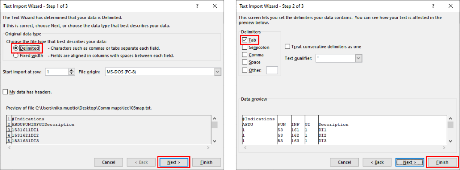Click the 'ASDUFUNINFGIDescription' preview line
The height and width of the screenshot is (170, 460).
[43, 124]
